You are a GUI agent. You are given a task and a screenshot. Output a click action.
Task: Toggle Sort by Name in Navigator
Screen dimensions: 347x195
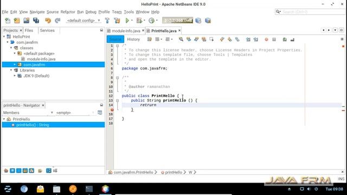48,171
